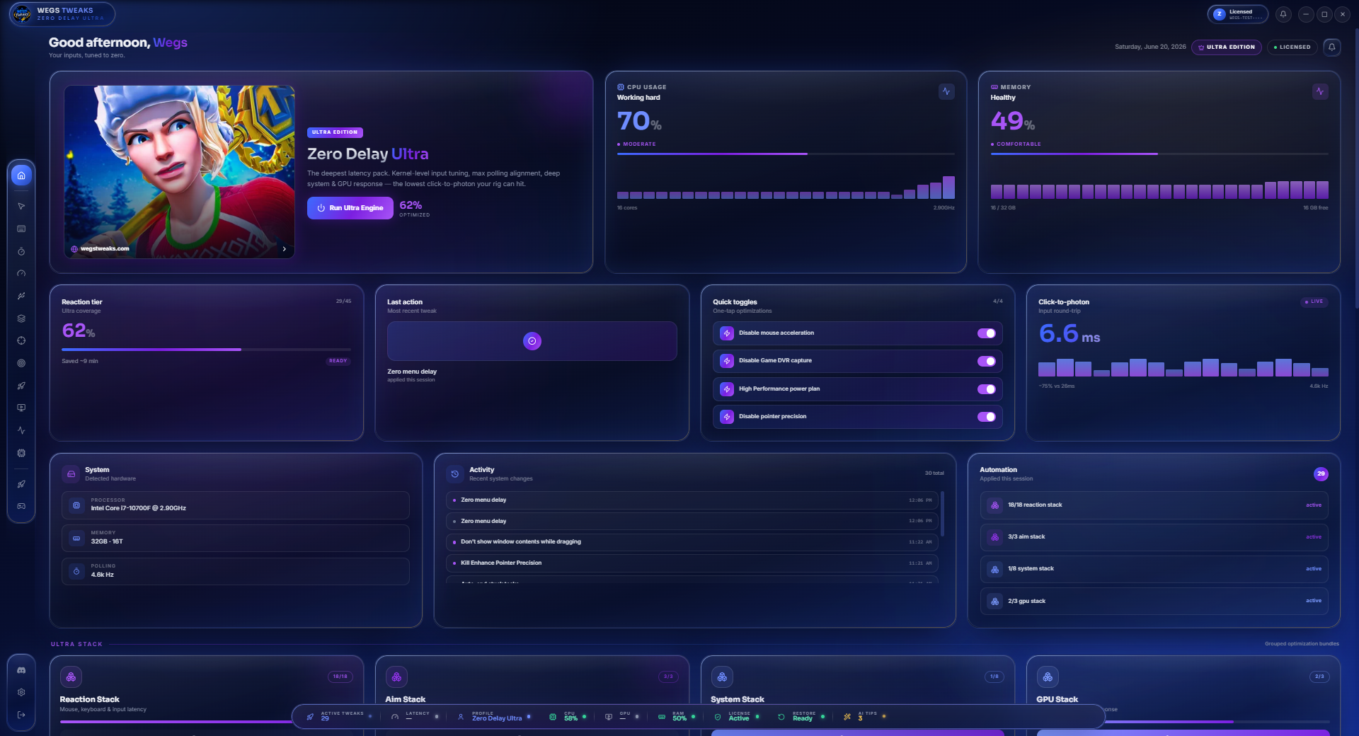Open the stopwatch icon in the sidebar

pos(21,251)
